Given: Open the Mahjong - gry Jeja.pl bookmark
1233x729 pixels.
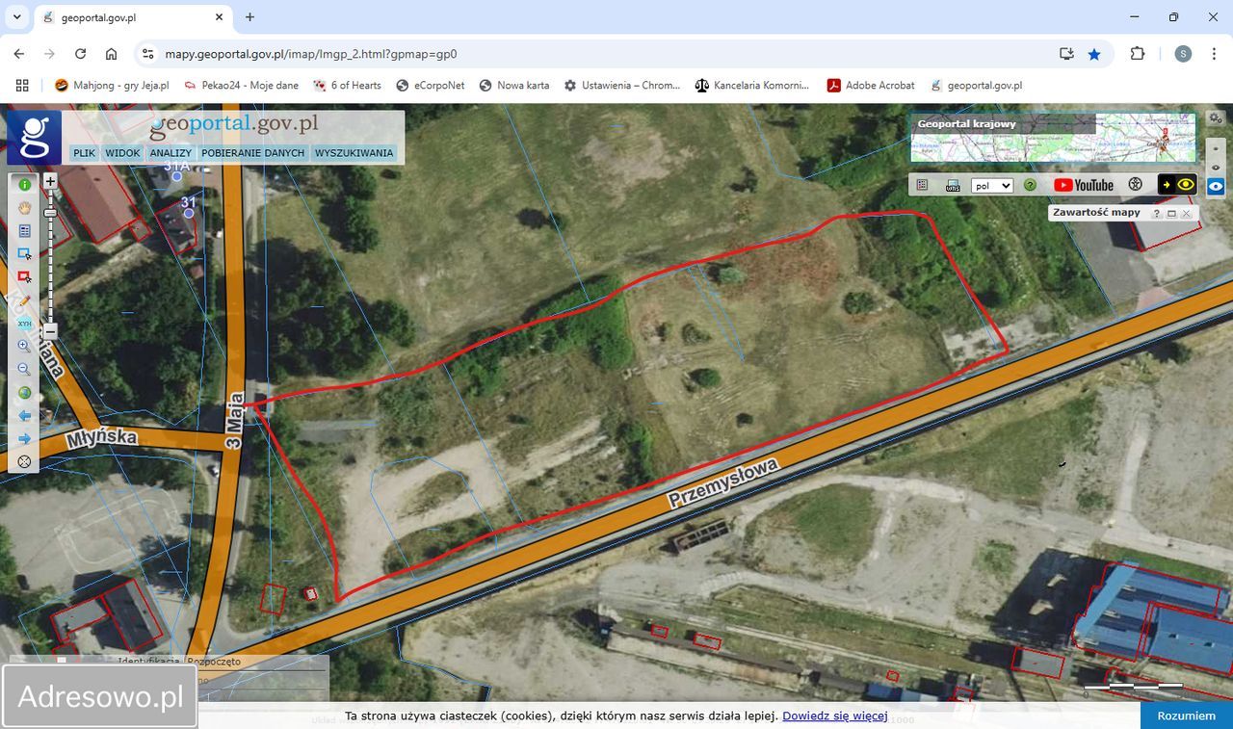Looking at the screenshot, I should [x=112, y=85].
